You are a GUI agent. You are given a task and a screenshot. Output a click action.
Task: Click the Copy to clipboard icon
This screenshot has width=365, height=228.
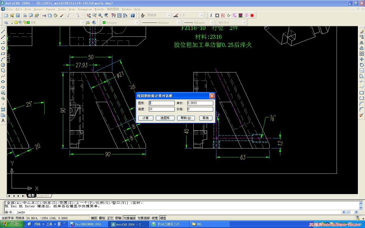pyautogui.click(x=50, y=15)
